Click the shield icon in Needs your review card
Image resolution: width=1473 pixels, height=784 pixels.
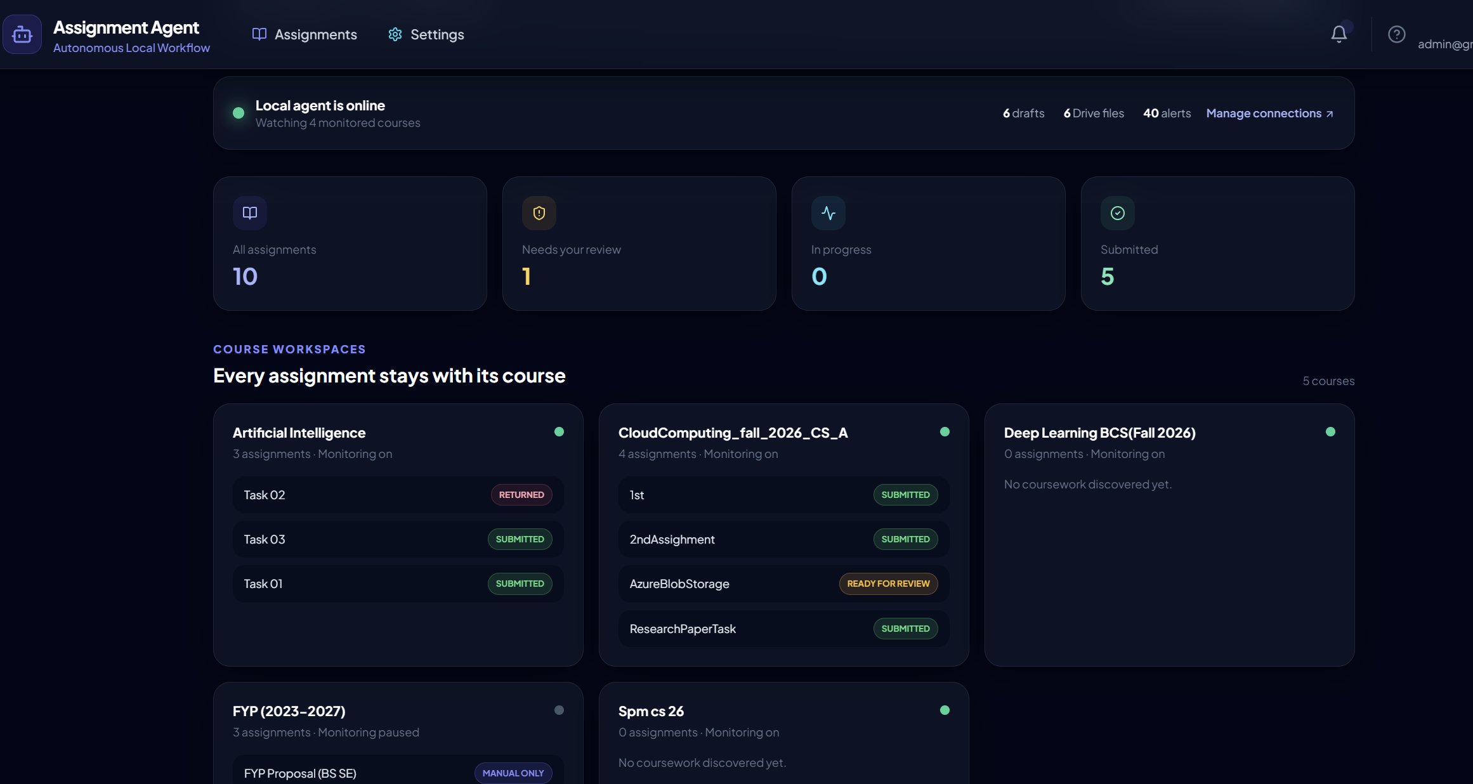click(x=539, y=213)
